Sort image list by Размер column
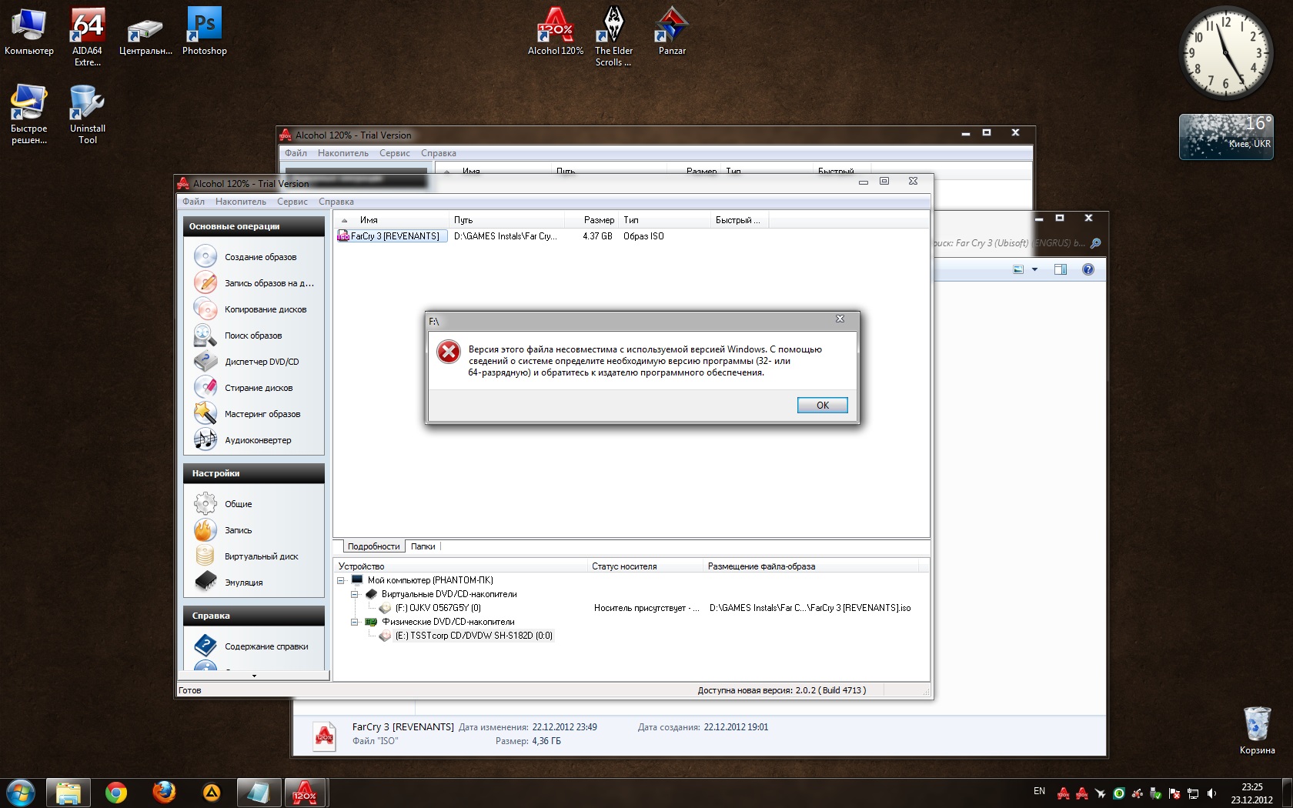 click(592, 220)
